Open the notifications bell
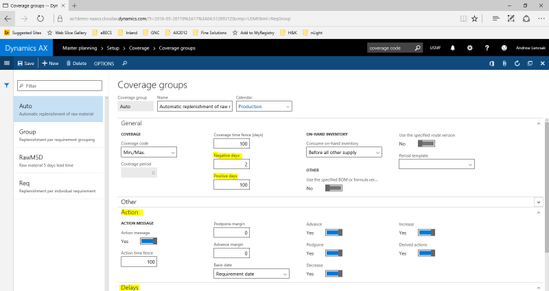The height and width of the screenshot is (291, 549). point(453,48)
